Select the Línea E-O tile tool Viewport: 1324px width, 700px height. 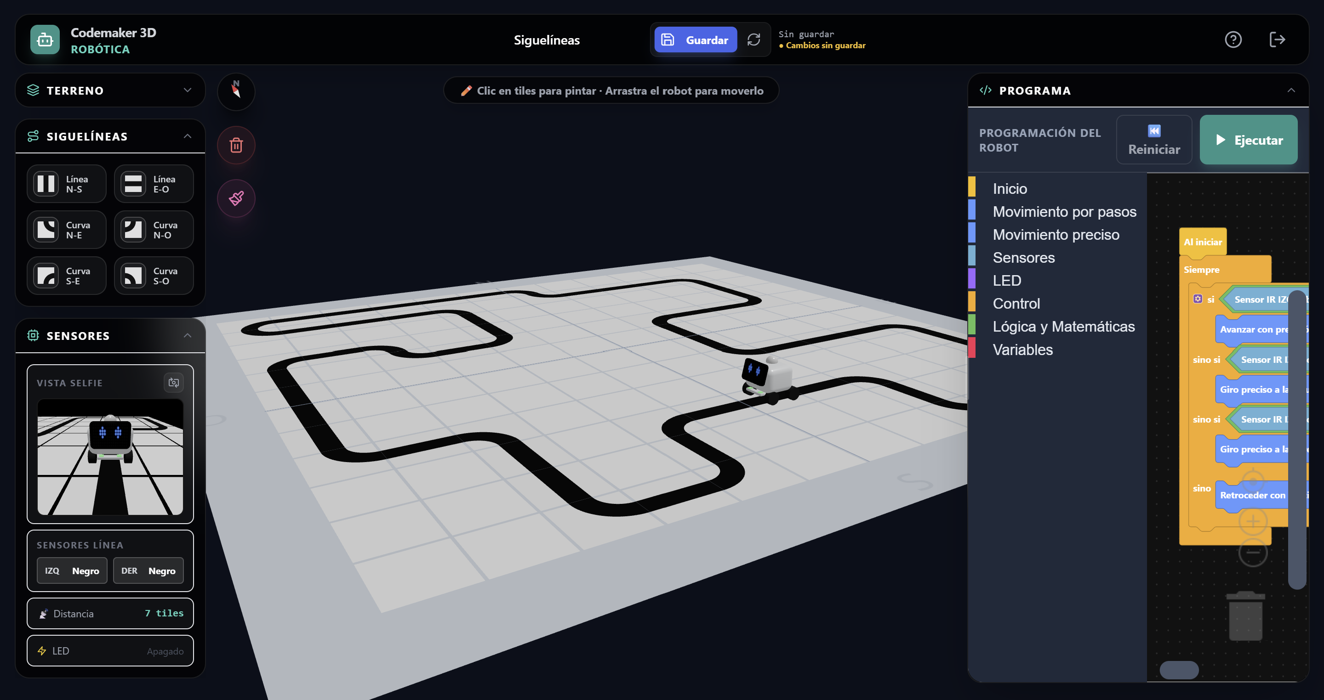click(x=153, y=183)
